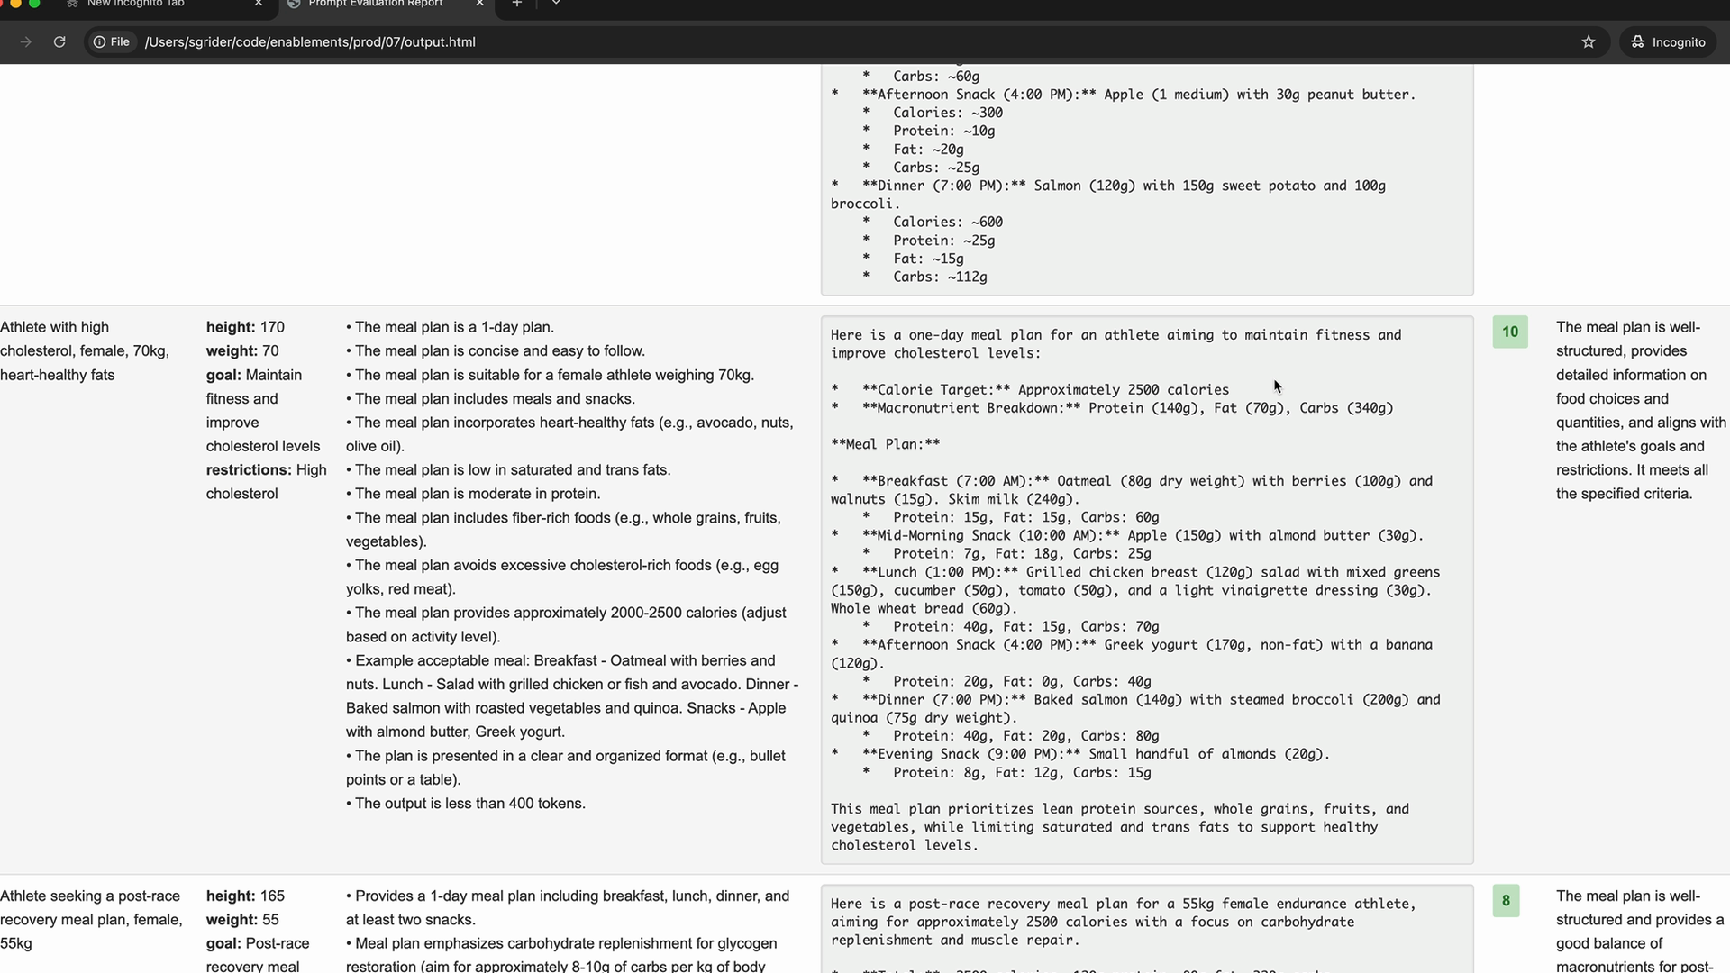Image resolution: width=1730 pixels, height=973 pixels.
Task: Expand the tab search chevron
Action: (x=556, y=4)
